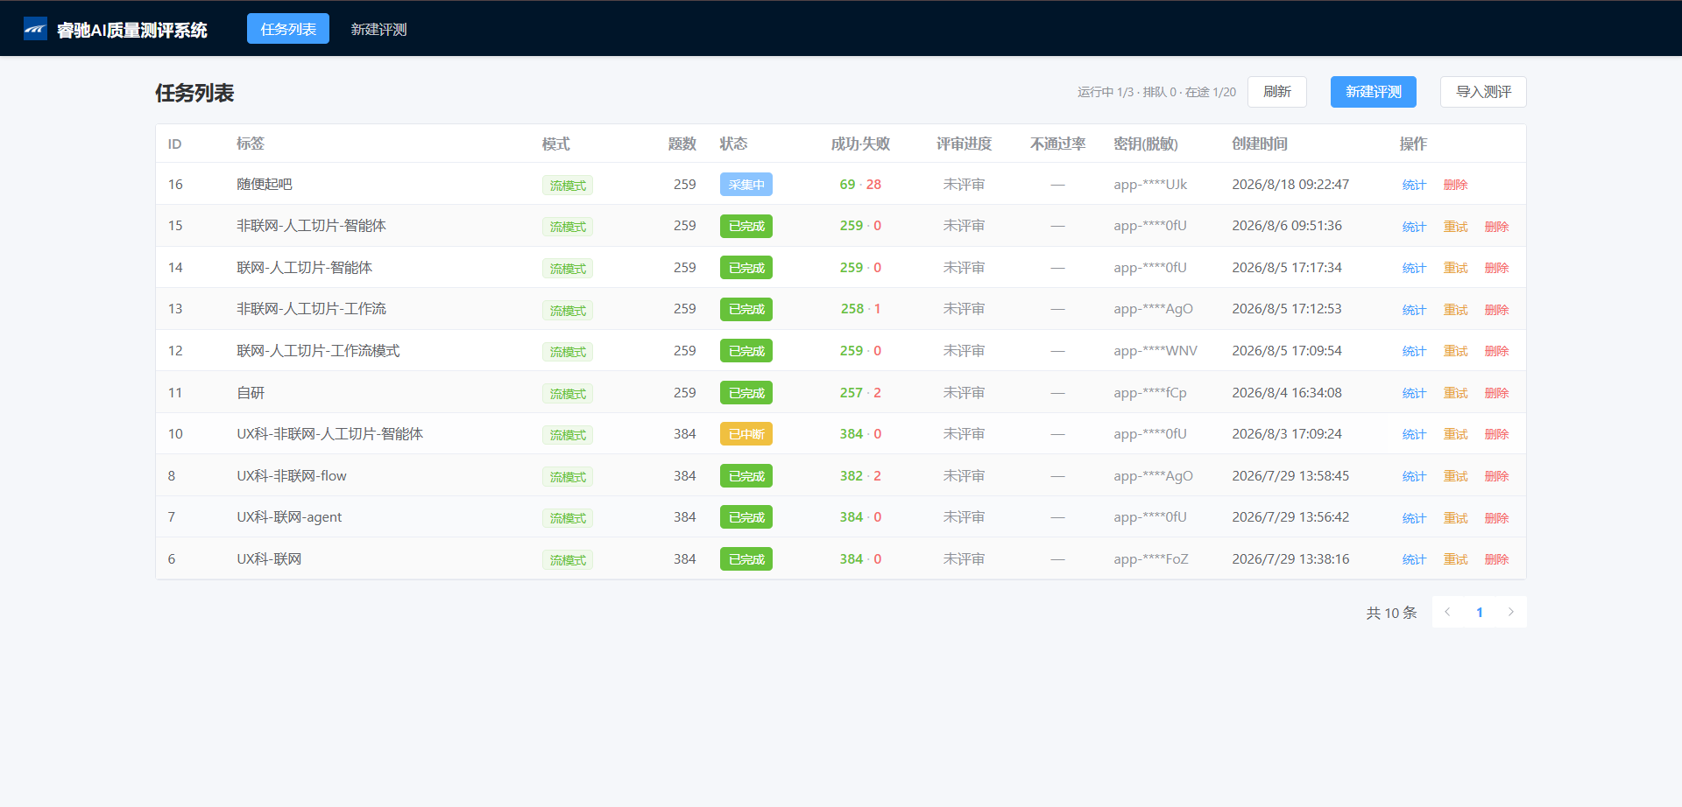Delete task 联网-人工切片-智能体
The image size is (1682, 807).
click(1496, 268)
